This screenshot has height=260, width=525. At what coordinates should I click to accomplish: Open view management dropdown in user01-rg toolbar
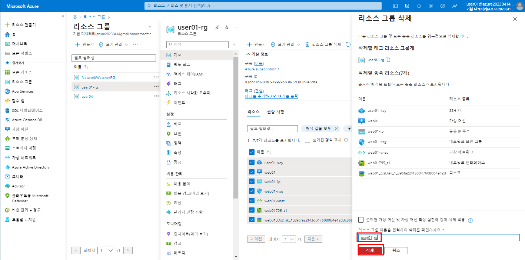[285, 44]
